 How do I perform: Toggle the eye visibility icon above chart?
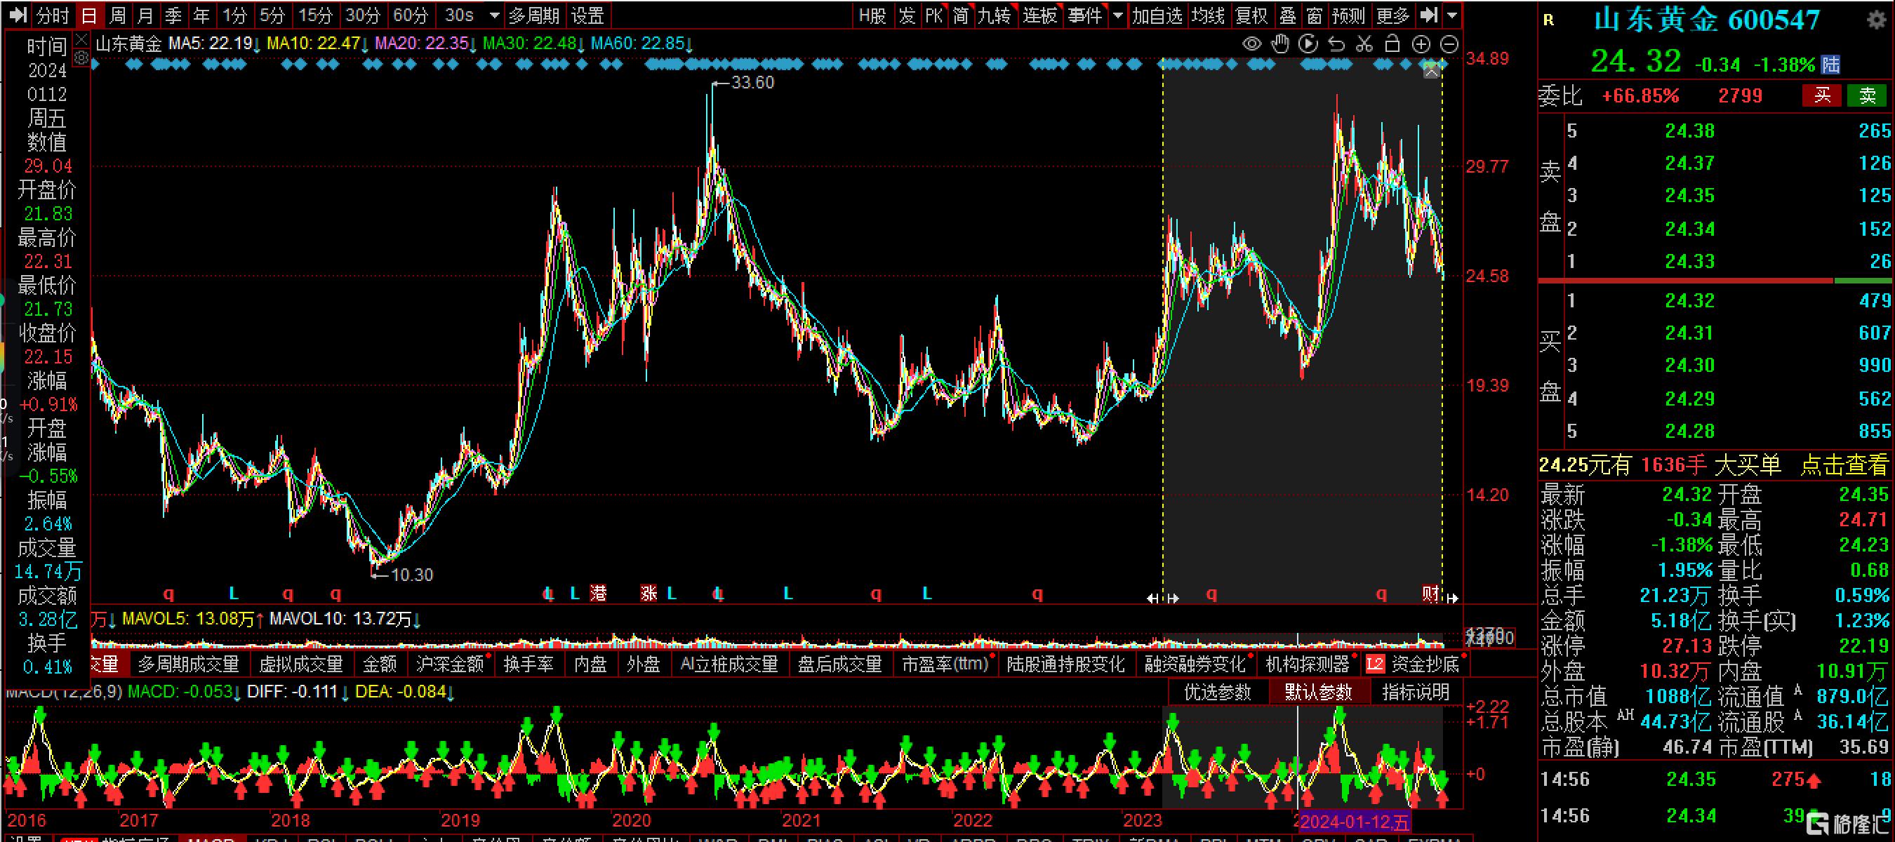click(x=1251, y=44)
